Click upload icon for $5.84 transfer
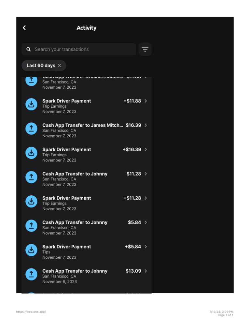The width and height of the screenshot is (250, 334). point(32,226)
